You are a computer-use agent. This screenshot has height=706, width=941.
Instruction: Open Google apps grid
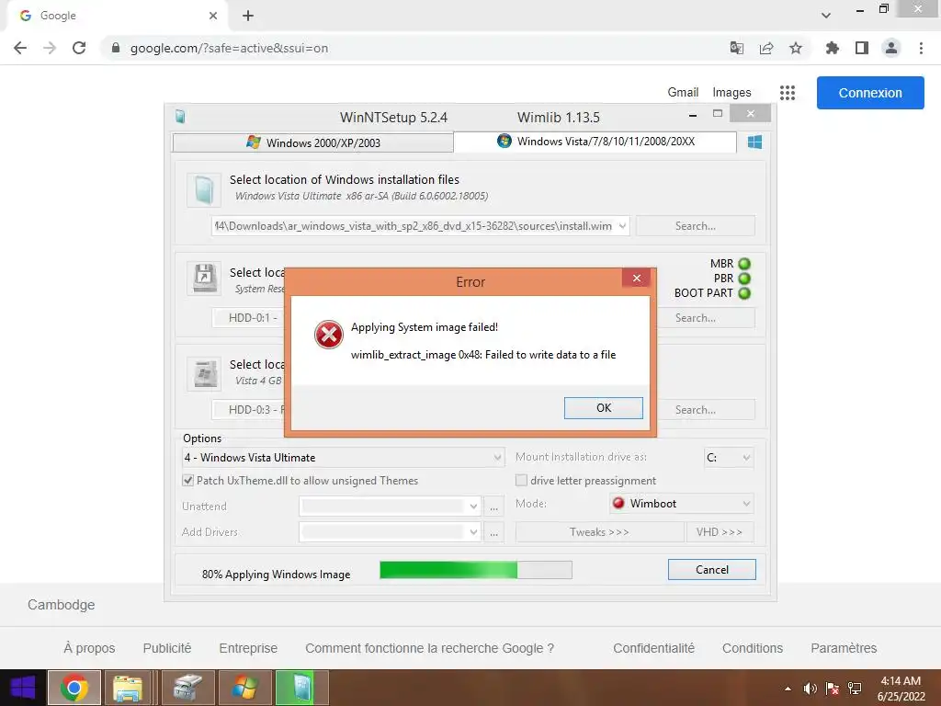[x=788, y=93]
